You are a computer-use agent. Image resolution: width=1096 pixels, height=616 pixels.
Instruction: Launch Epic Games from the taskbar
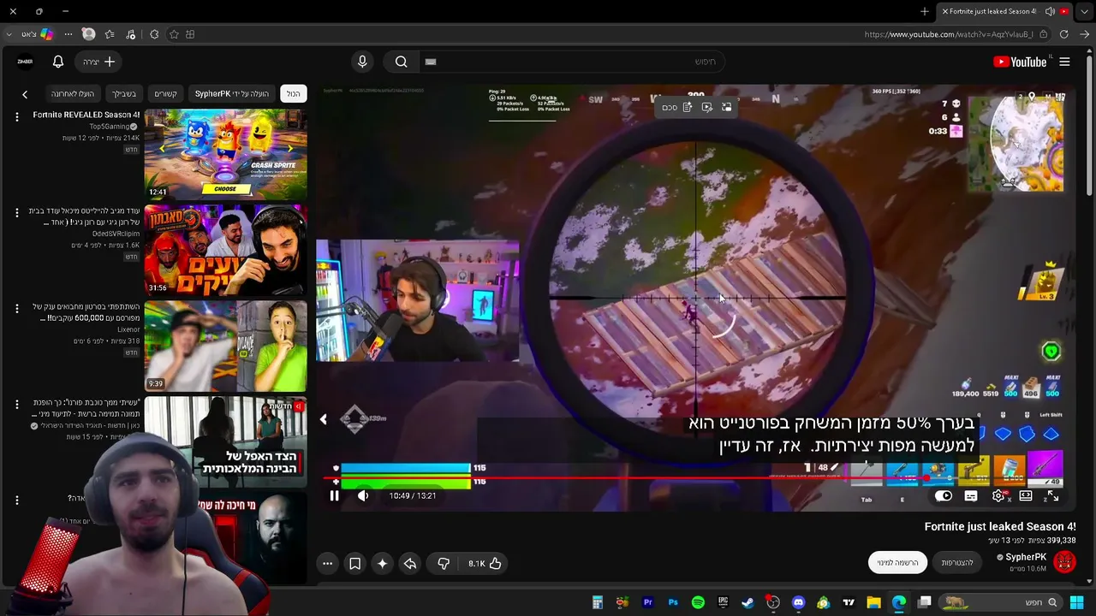tap(723, 603)
